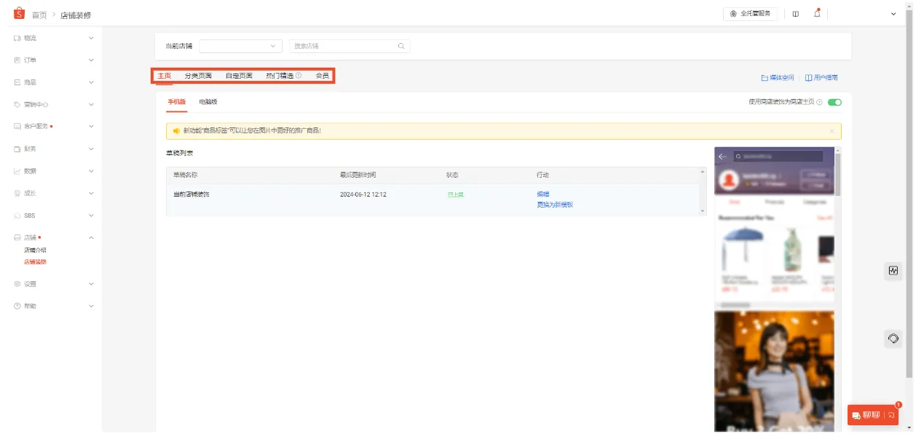Image resolution: width=916 pixels, height=434 pixels.
Task: Open the notification bell
Action: coord(816,13)
